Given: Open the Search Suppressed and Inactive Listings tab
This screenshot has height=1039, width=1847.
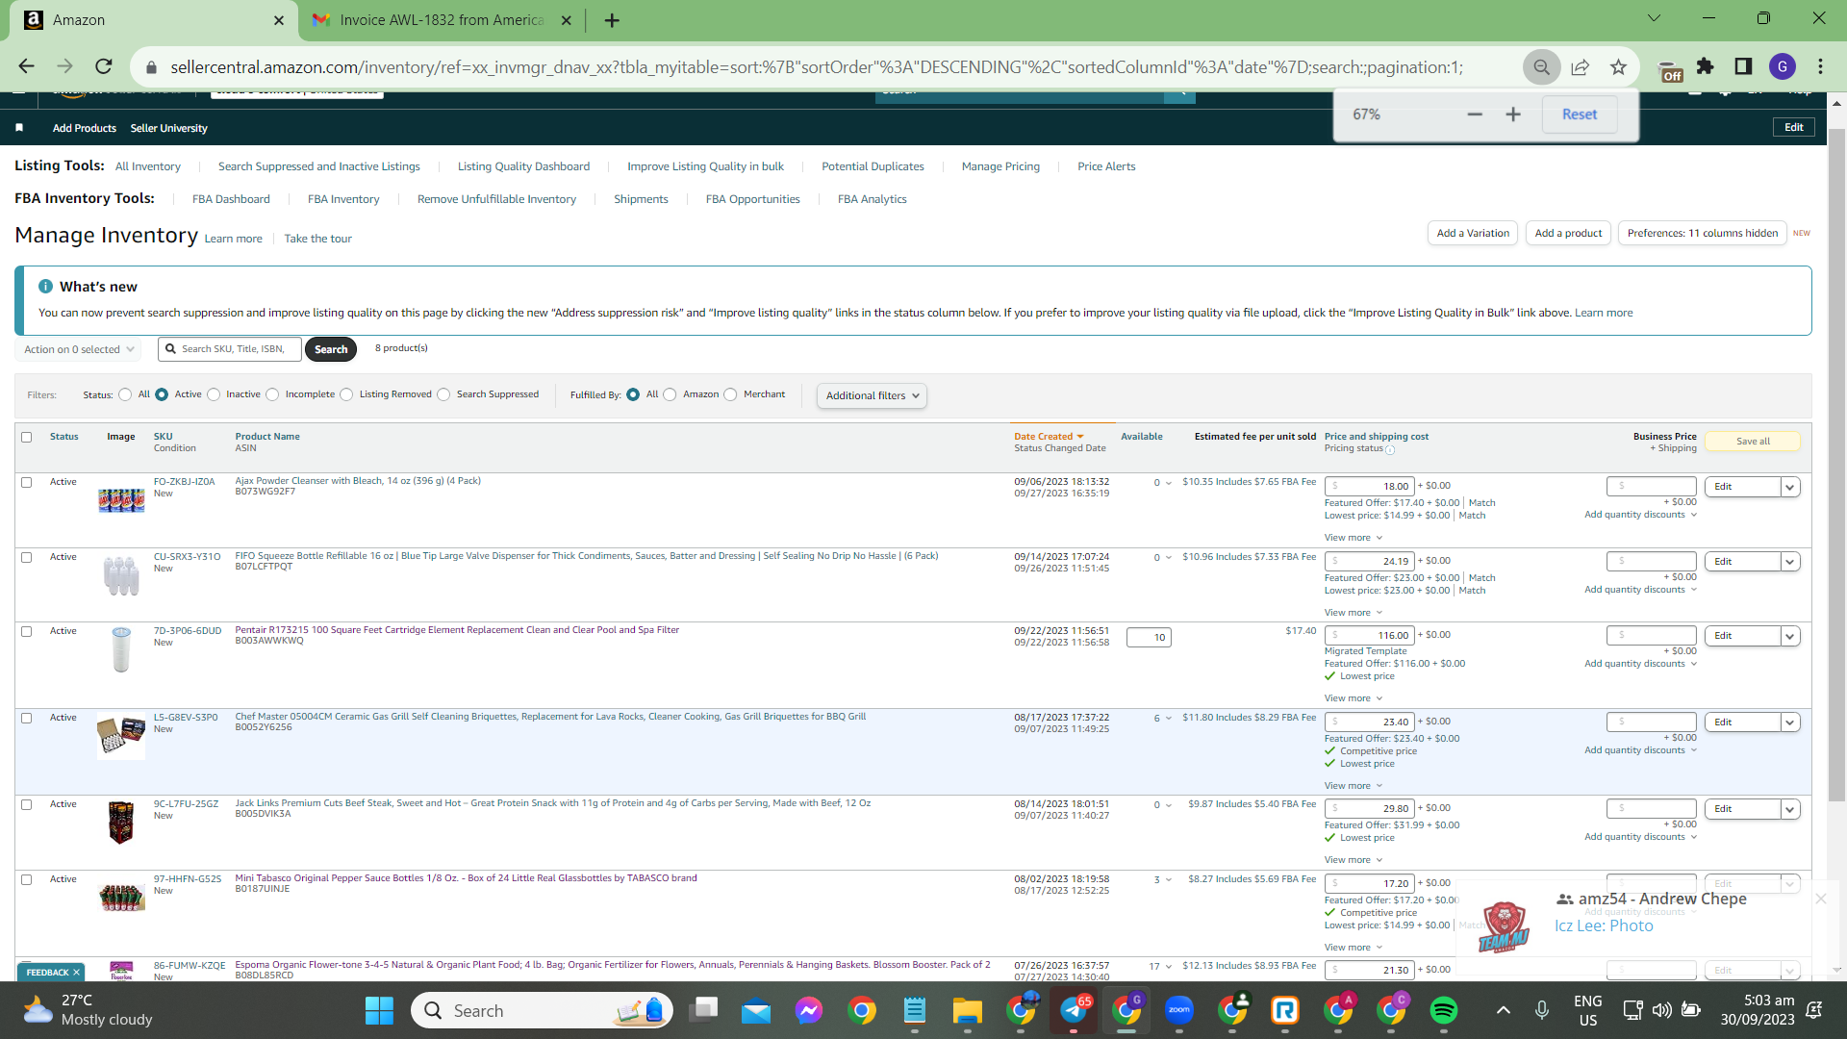Looking at the screenshot, I should click(319, 166).
